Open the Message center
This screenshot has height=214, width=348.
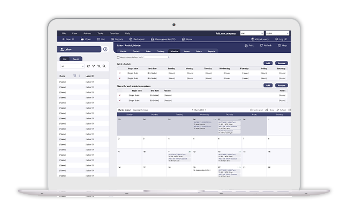pos(164,39)
